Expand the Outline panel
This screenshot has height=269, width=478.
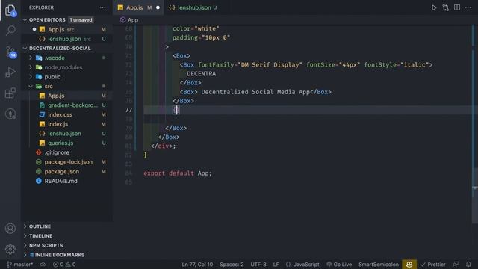point(66,226)
